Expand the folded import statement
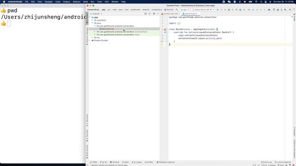 click(179, 24)
